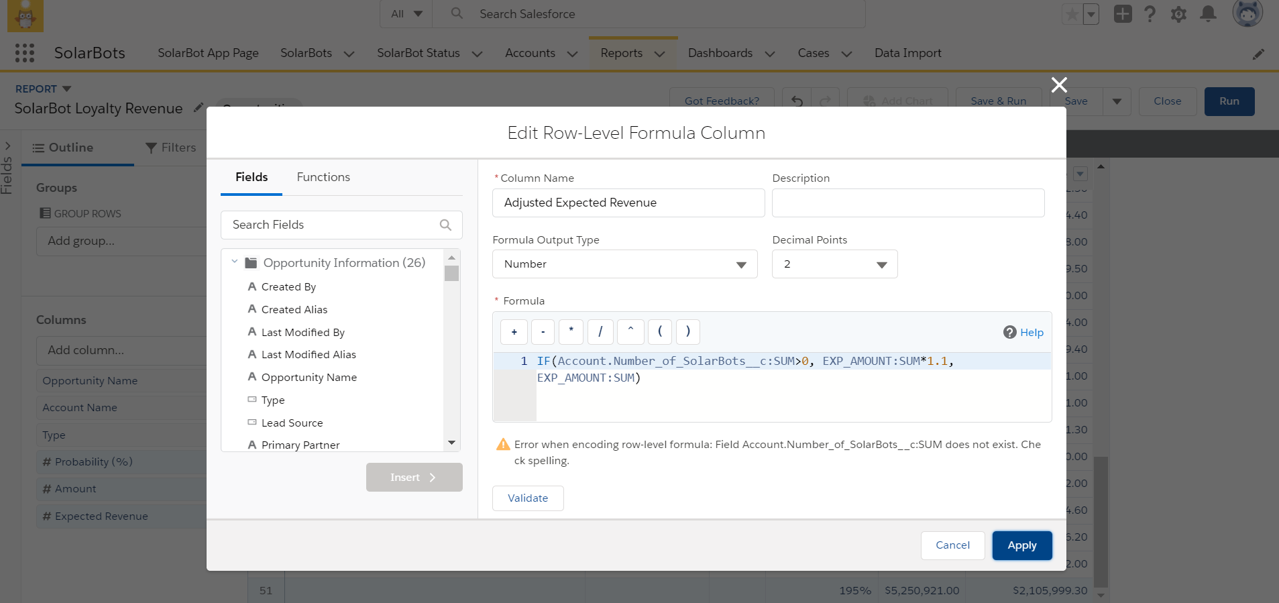Insert the exponent caret operator

630,332
